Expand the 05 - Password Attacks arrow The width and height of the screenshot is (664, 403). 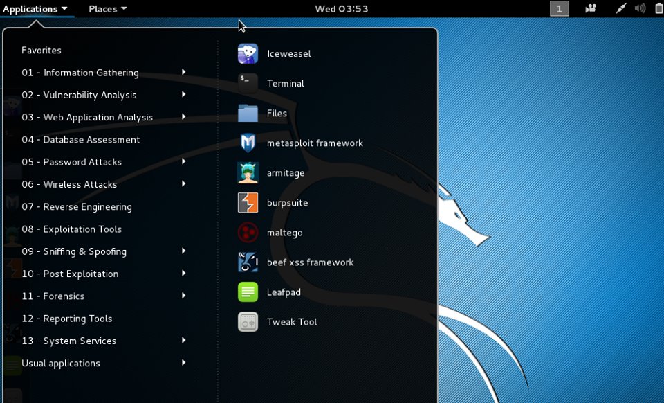click(x=183, y=161)
